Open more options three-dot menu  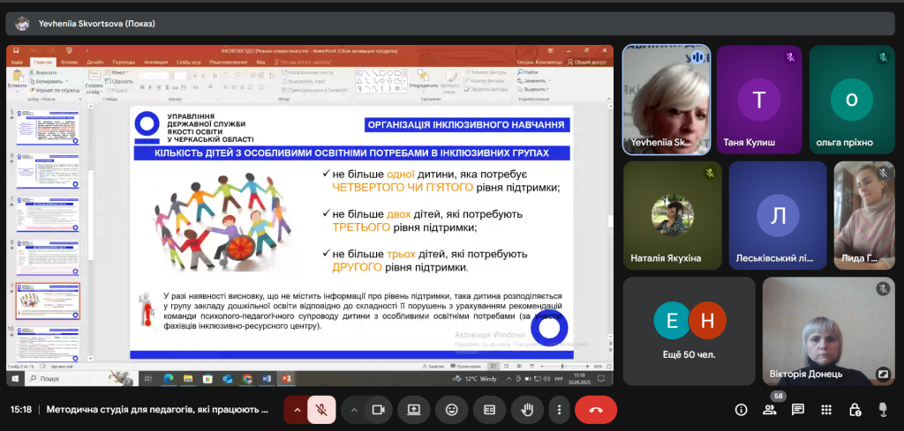point(558,410)
